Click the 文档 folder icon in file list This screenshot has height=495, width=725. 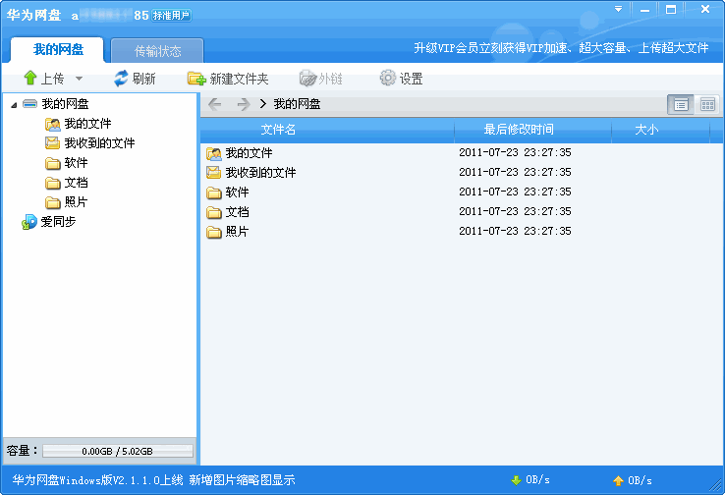pos(213,212)
